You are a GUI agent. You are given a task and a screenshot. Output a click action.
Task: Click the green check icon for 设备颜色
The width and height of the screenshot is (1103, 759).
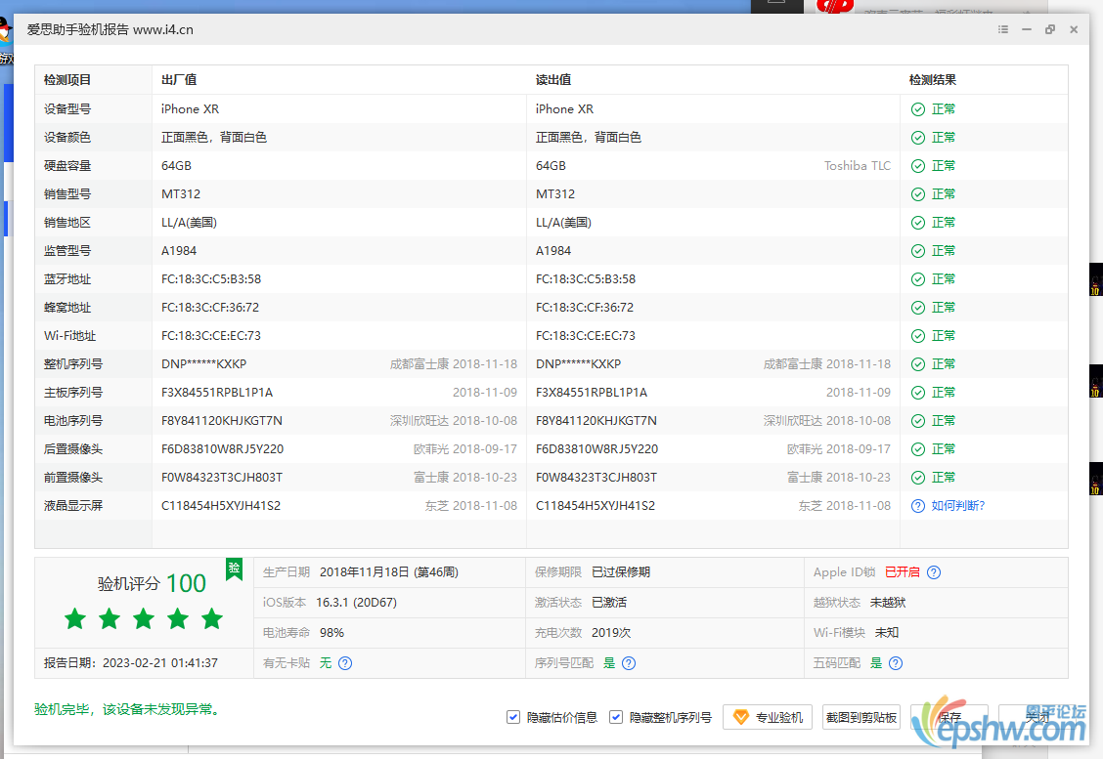(918, 138)
